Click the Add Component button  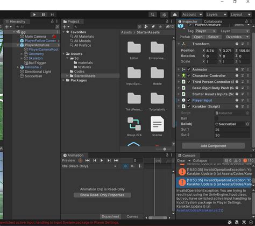point(213,146)
